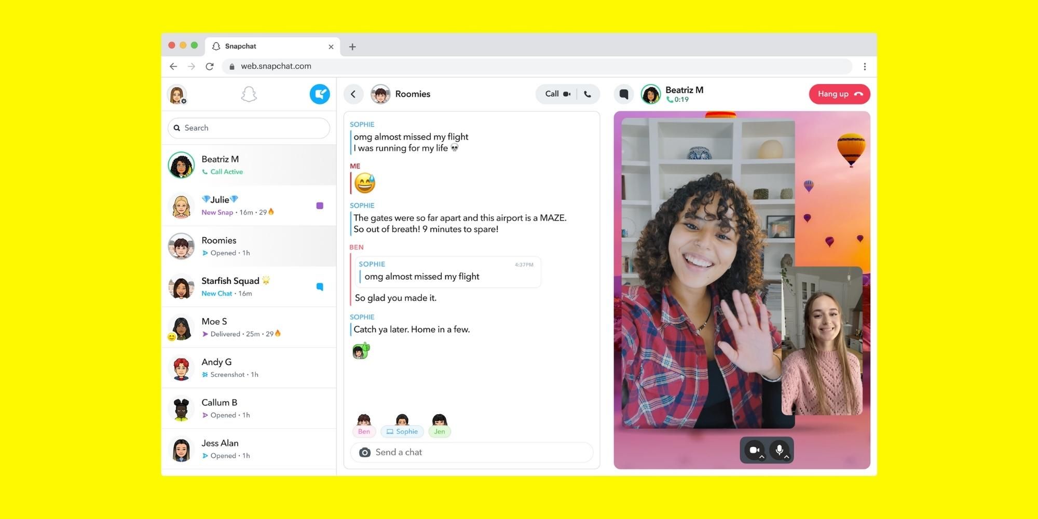Click the camera icon in Send a chat bar
1038x519 pixels.
pos(365,452)
